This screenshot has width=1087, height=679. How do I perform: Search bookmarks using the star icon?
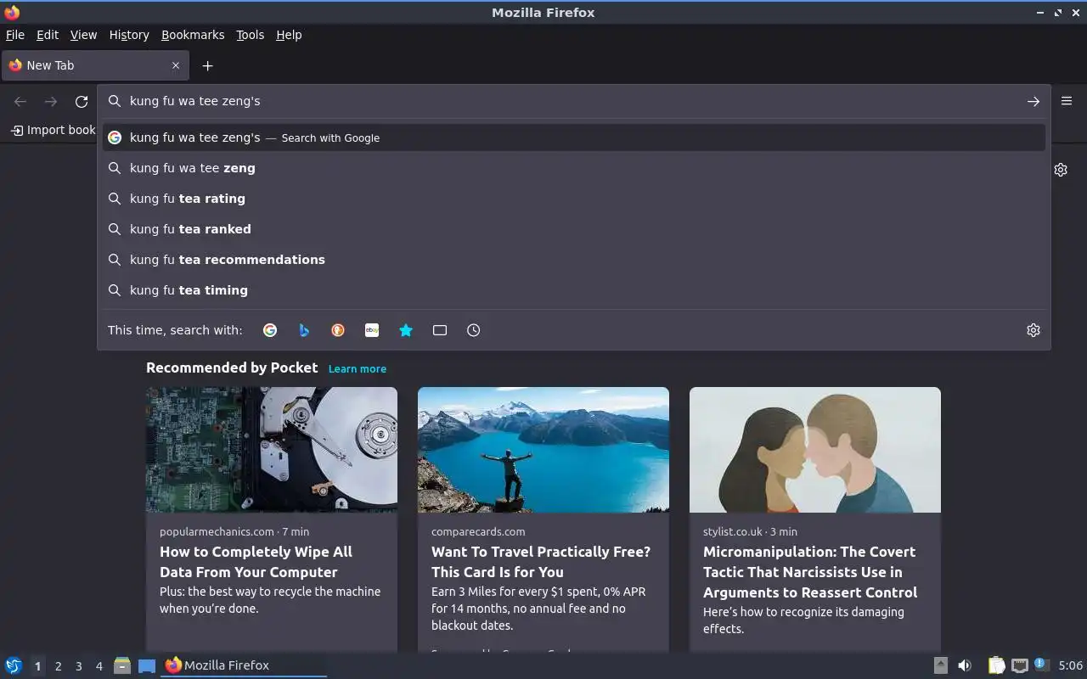point(406,330)
